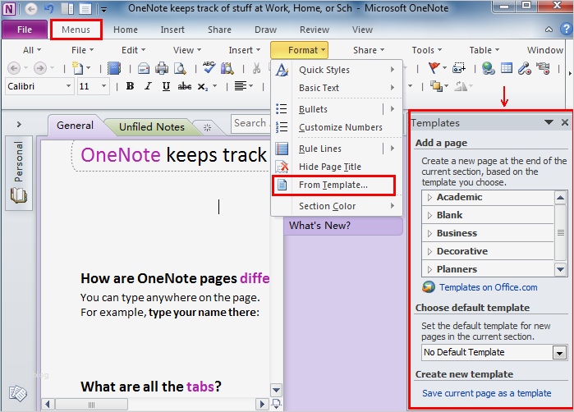Click the red flag tag icon
This screenshot has width=574, height=412.
coord(434,68)
